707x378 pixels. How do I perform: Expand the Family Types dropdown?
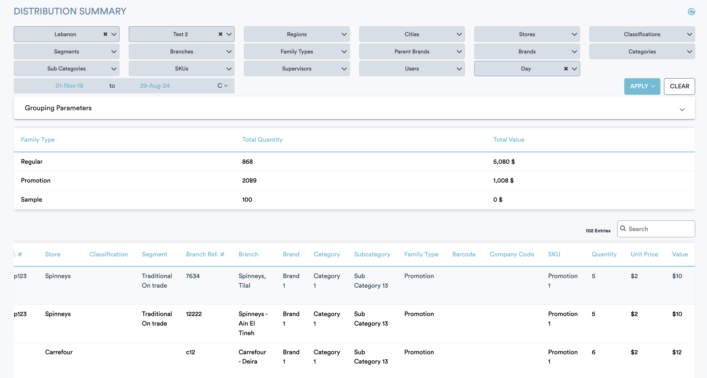[296, 52]
